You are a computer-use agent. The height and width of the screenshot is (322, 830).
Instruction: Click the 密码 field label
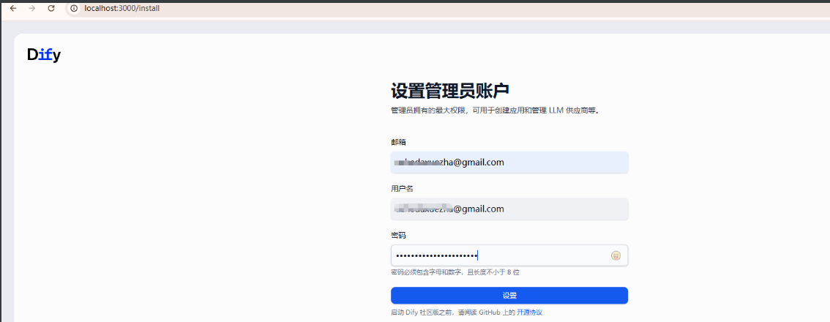tap(398, 235)
